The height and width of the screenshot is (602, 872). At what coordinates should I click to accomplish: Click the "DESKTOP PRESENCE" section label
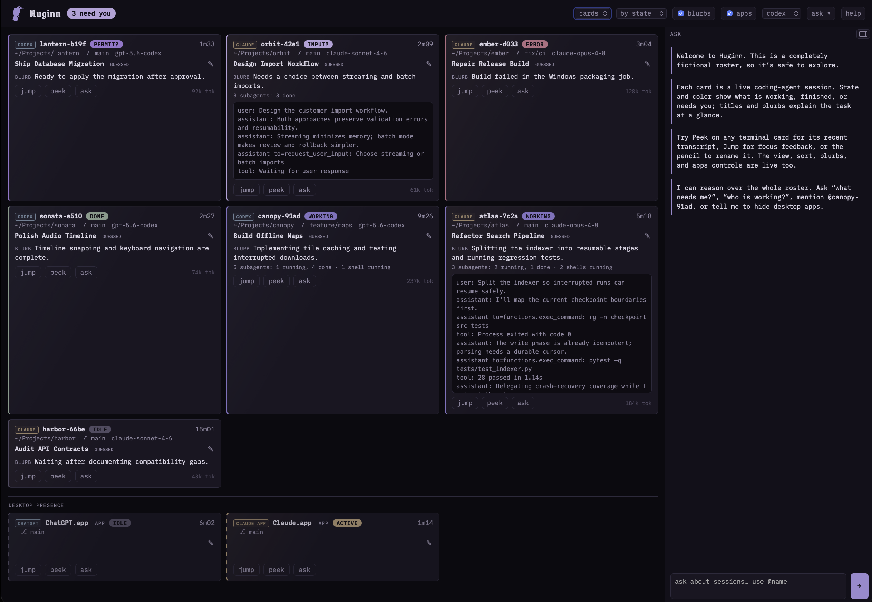point(36,505)
